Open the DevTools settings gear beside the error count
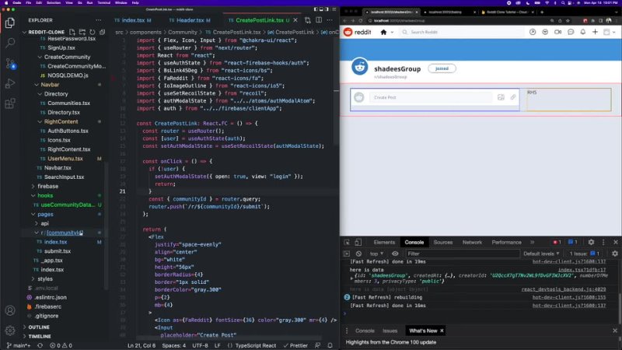The height and width of the screenshot is (350, 622). pyautogui.click(x=591, y=242)
